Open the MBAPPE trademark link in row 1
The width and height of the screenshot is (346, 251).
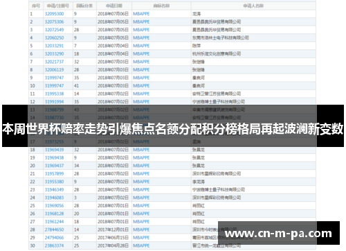coord(141,14)
